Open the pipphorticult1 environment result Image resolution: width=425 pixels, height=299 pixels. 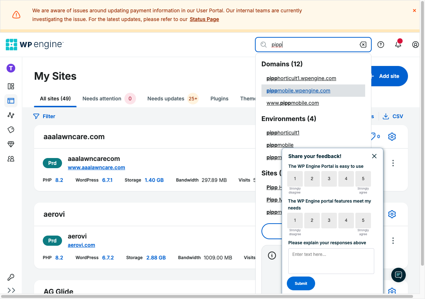pyautogui.click(x=283, y=133)
